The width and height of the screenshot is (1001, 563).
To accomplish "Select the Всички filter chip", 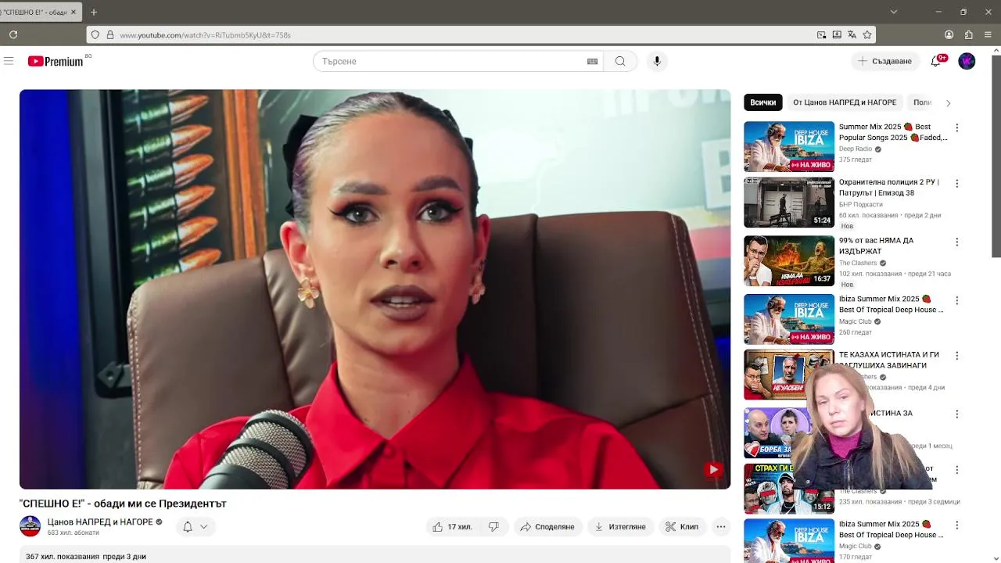I will point(762,102).
